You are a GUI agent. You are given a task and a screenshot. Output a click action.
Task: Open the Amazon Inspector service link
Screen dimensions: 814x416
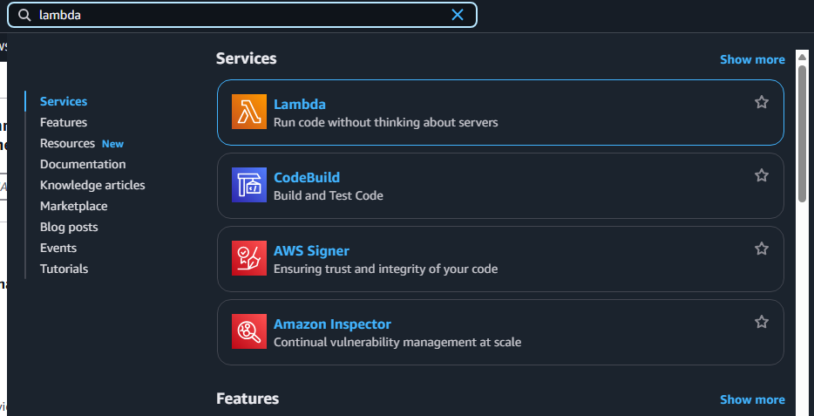[332, 324]
